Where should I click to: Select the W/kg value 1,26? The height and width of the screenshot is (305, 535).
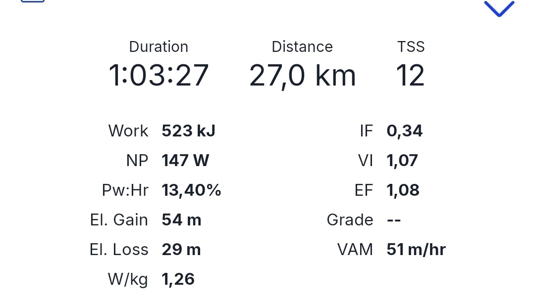[178, 279]
